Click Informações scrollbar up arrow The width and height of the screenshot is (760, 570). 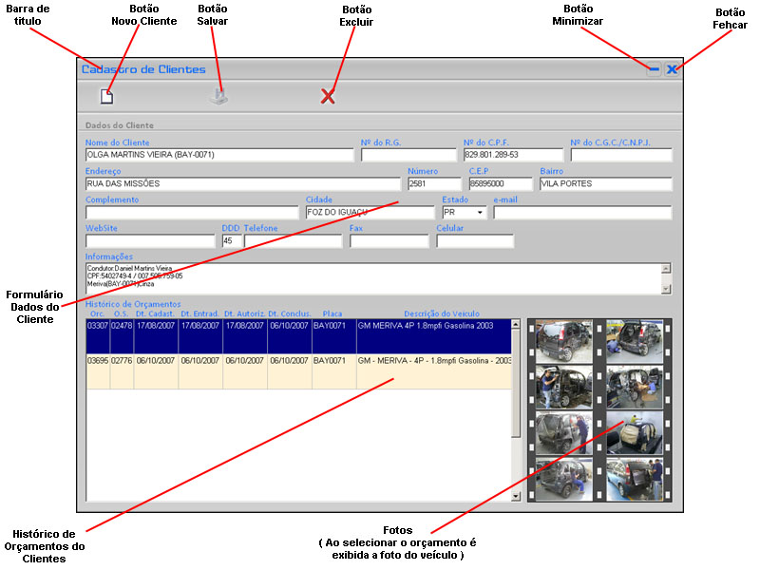click(667, 269)
